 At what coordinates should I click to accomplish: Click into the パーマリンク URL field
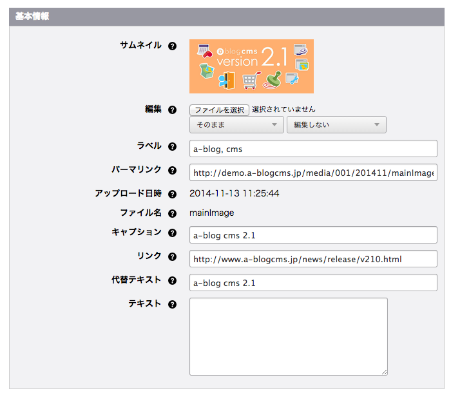click(x=313, y=173)
